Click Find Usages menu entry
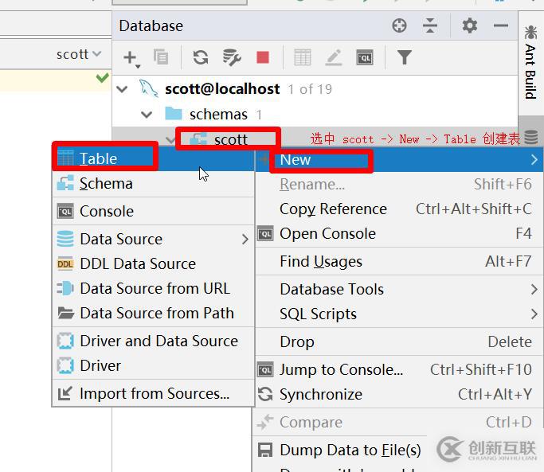This screenshot has height=472, width=544. [x=399, y=262]
